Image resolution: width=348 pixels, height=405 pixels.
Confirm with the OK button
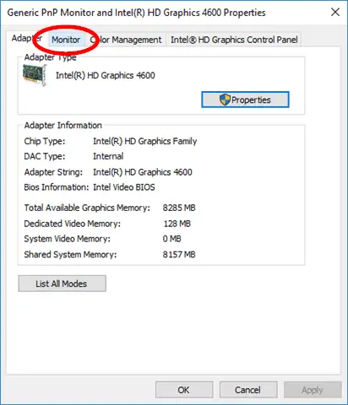pyautogui.click(x=184, y=390)
